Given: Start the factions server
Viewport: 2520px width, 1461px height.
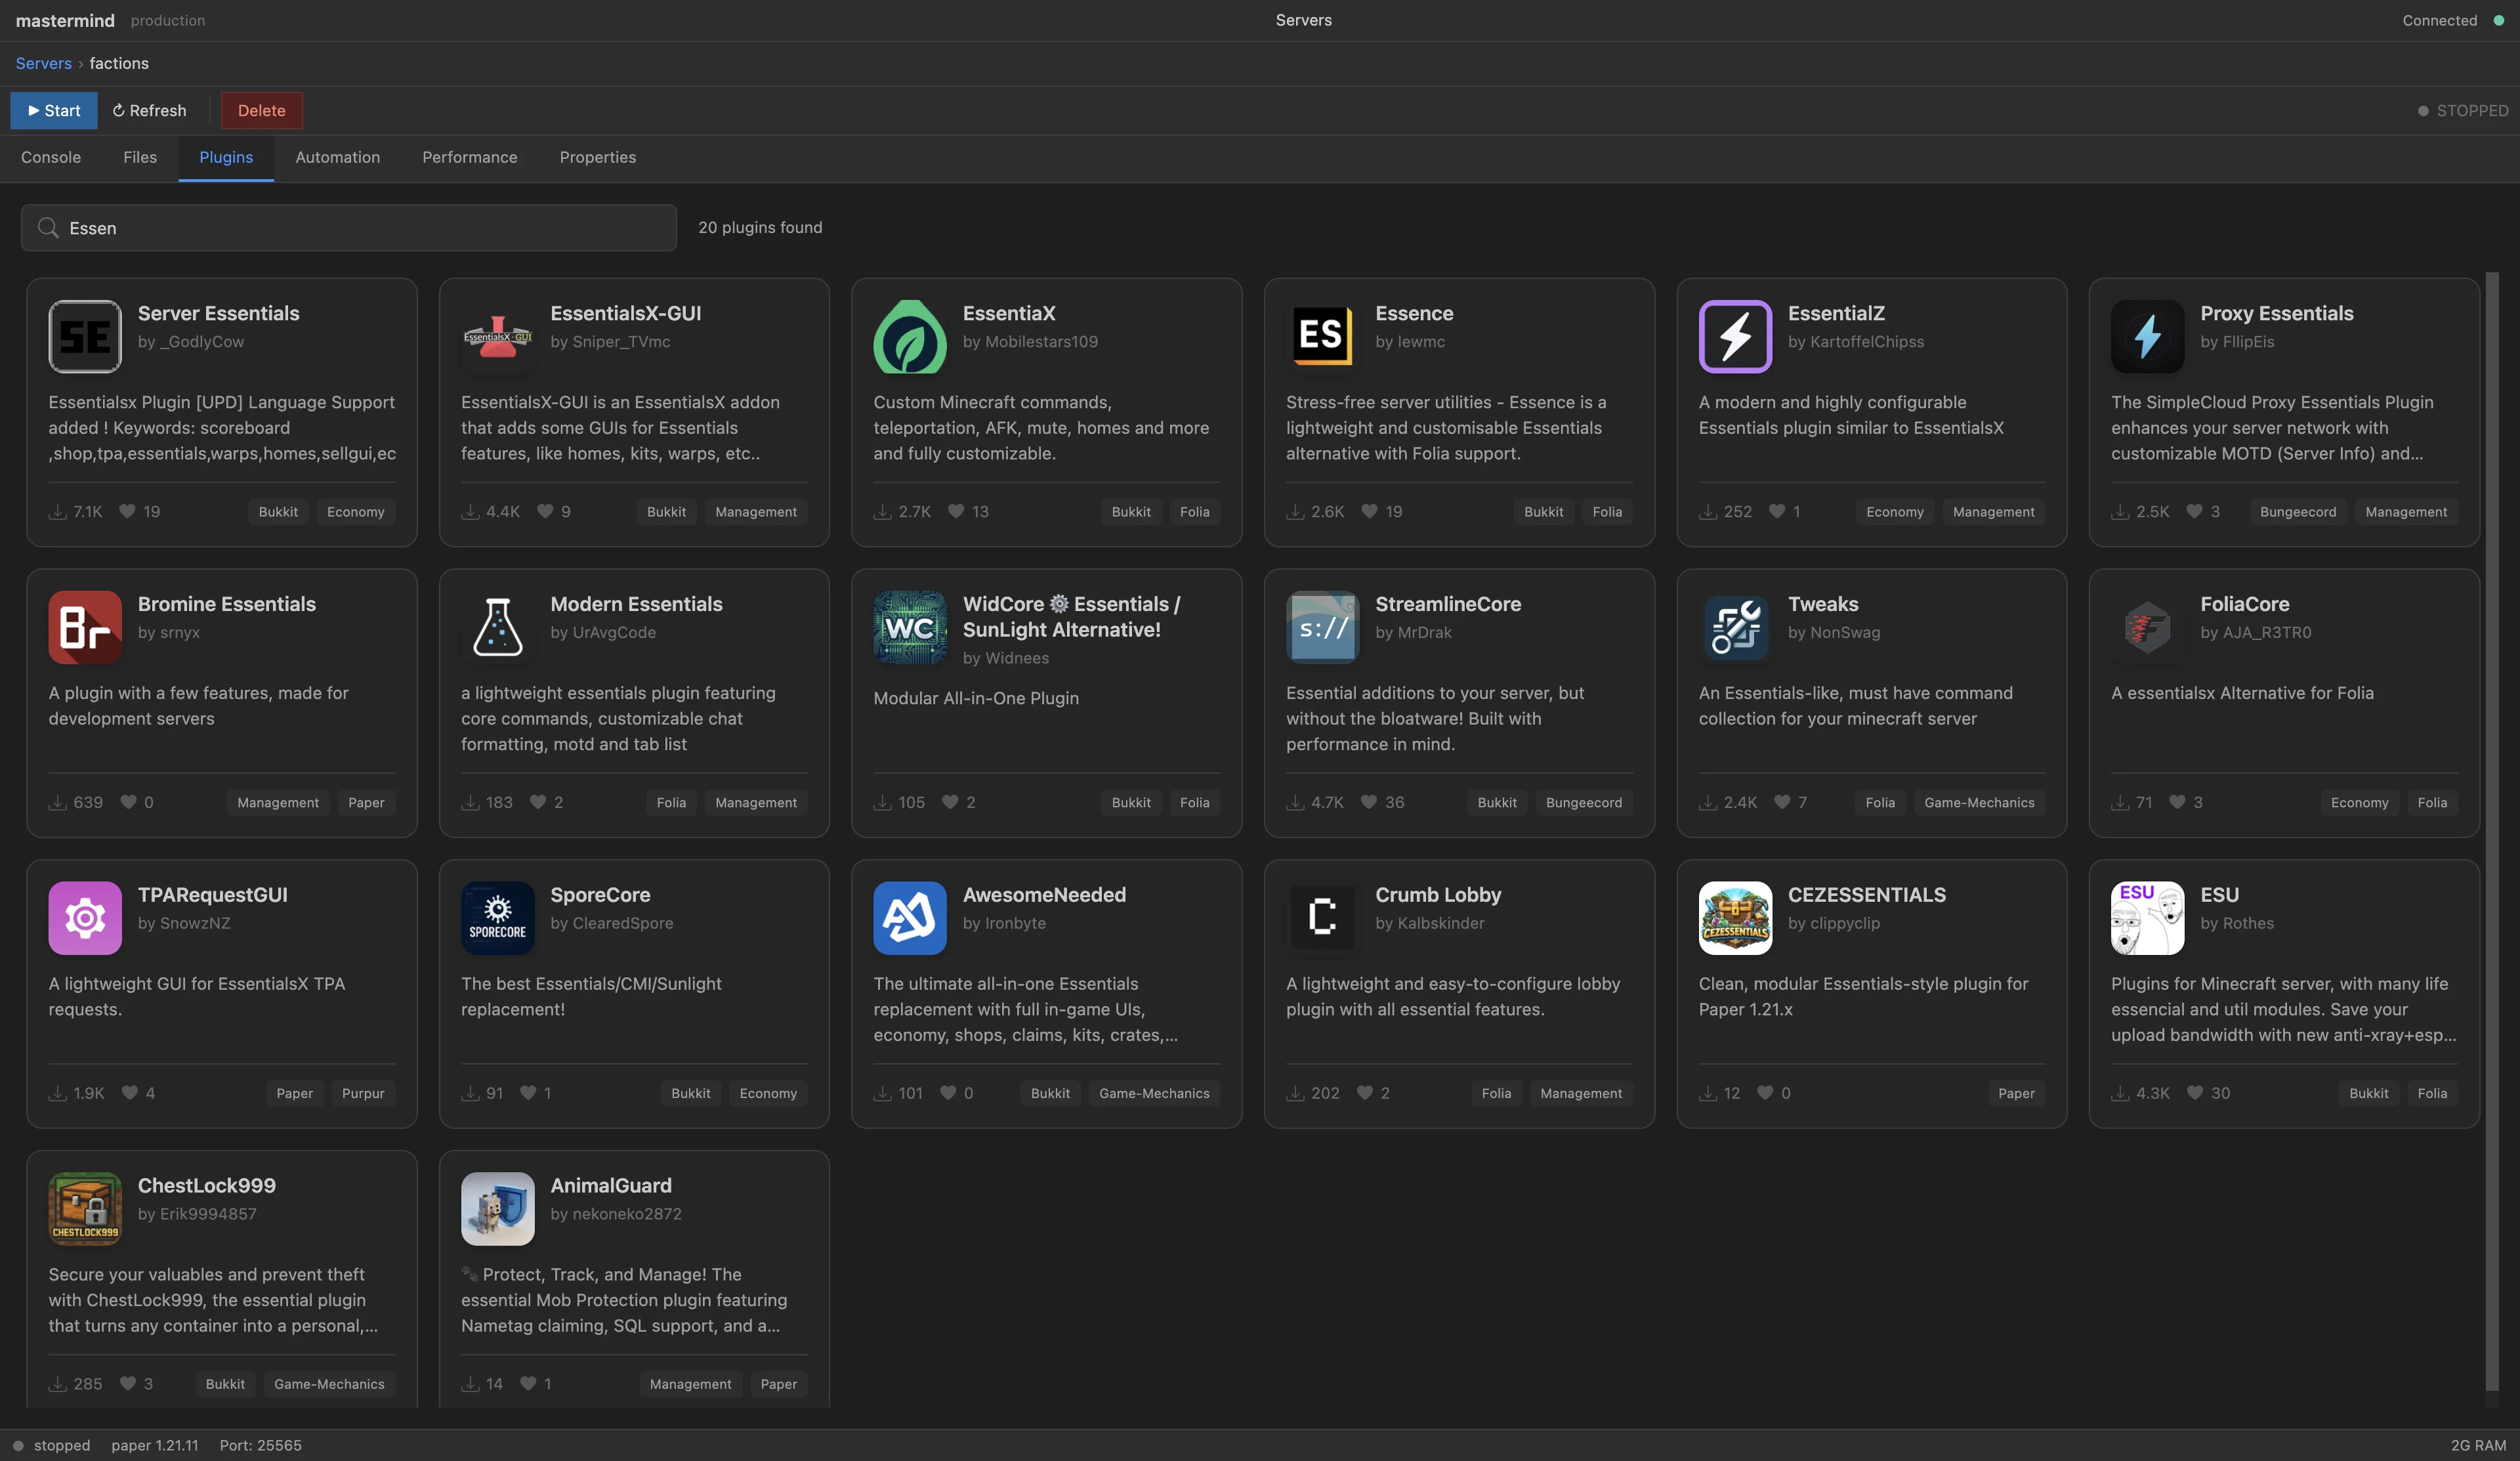Looking at the screenshot, I should [x=54, y=110].
